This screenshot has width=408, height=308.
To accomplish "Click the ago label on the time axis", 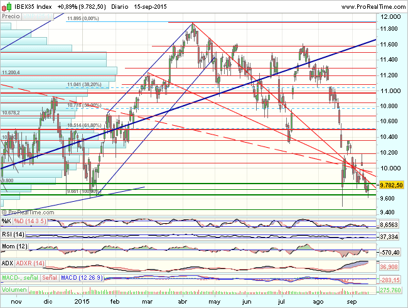I will [318, 302].
